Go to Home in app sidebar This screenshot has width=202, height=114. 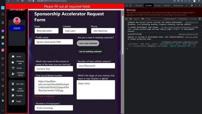(x=17, y=56)
